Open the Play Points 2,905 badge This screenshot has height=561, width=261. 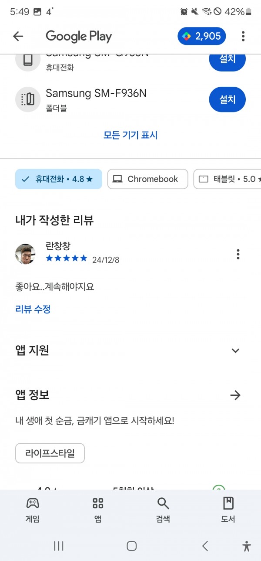coord(202,36)
